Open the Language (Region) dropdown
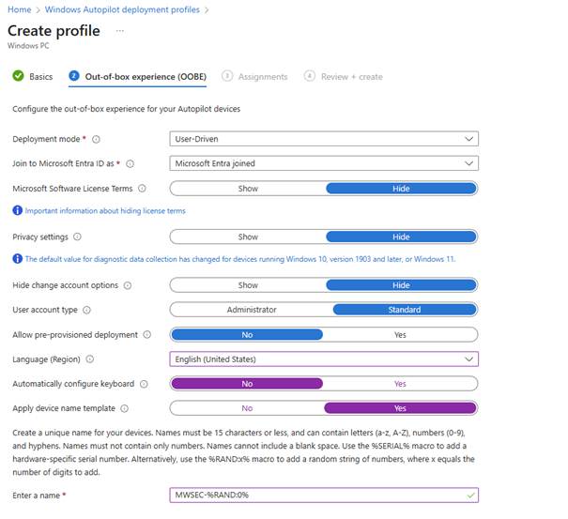Screen dimensions: 568x519 pyautogui.click(x=324, y=359)
